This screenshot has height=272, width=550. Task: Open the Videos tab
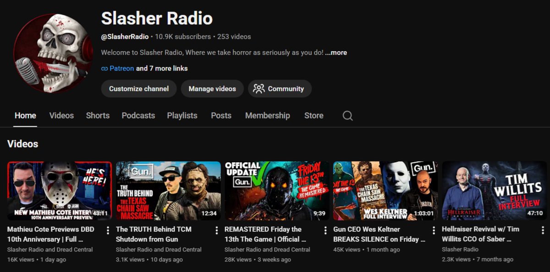point(61,115)
